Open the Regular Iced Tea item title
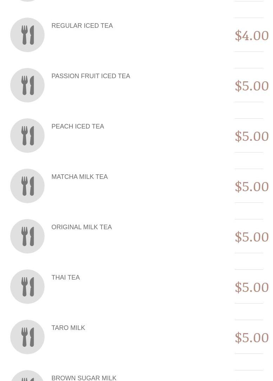This screenshot has width=273, height=381. click(x=82, y=26)
